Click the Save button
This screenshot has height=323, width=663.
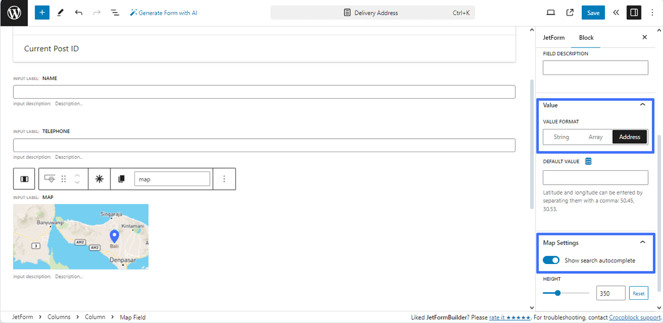[x=593, y=12]
